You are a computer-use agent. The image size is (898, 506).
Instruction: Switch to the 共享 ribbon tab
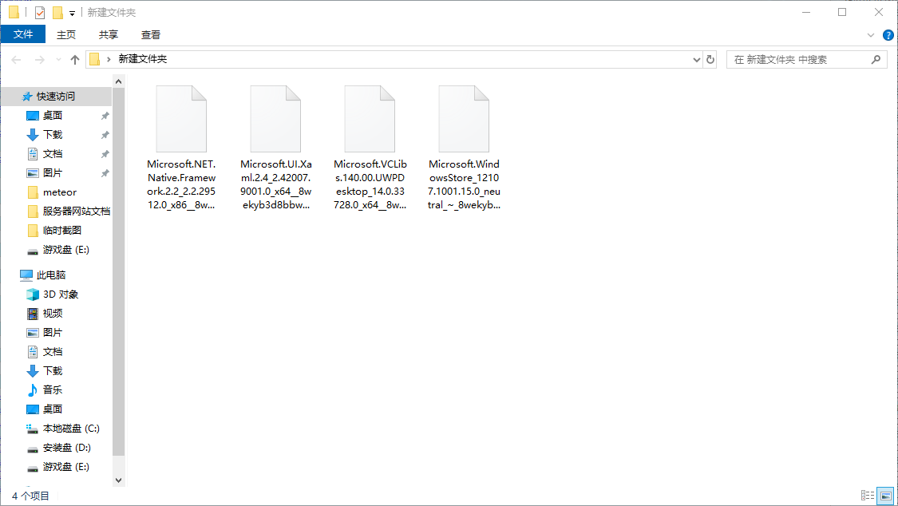click(109, 34)
